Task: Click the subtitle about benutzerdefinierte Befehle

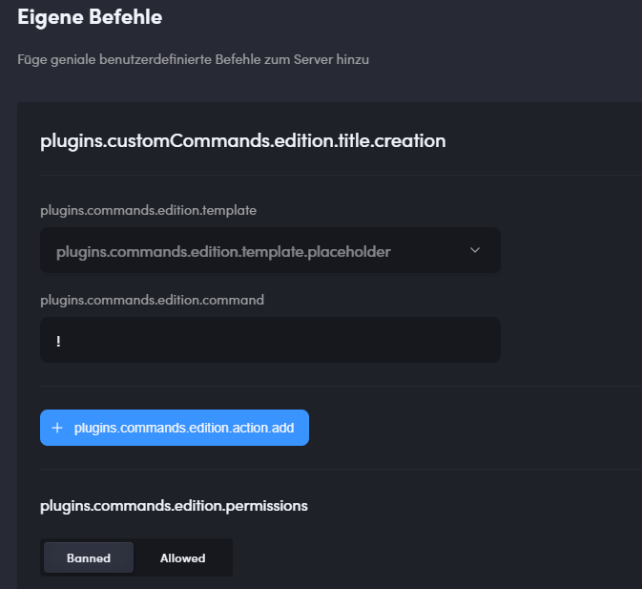Action: pyautogui.click(x=194, y=60)
